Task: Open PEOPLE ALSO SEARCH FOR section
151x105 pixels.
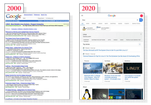Action: click(x=133, y=40)
